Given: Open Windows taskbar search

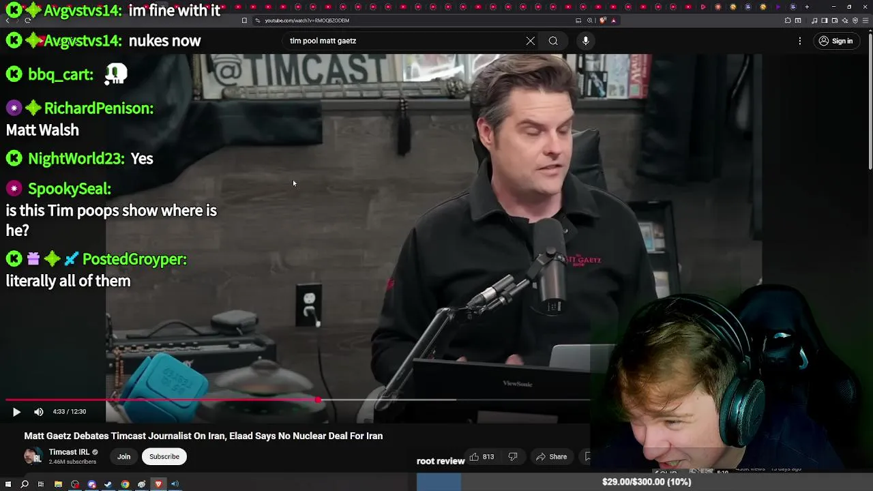Looking at the screenshot, I should pyautogui.click(x=25, y=484).
